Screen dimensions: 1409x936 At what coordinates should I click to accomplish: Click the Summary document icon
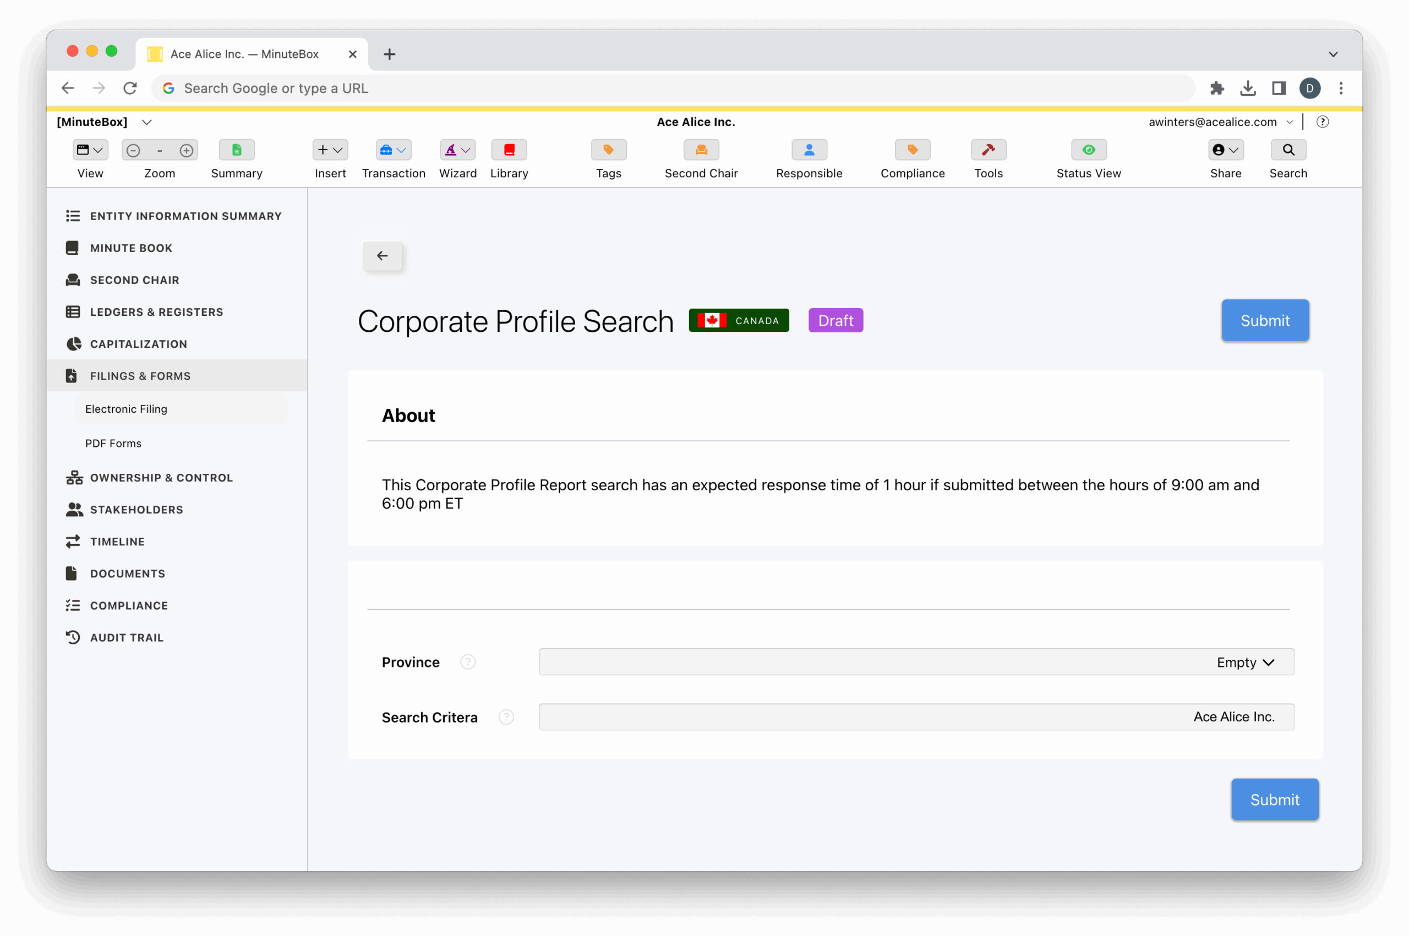(x=237, y=150)
